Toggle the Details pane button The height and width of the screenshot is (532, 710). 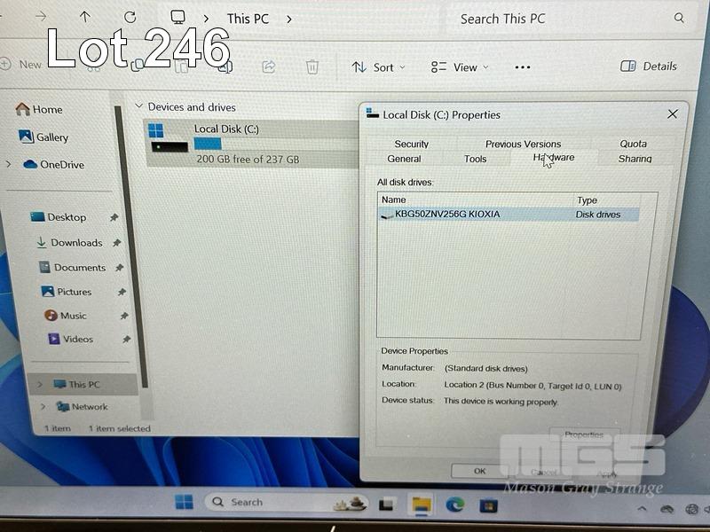648,66
